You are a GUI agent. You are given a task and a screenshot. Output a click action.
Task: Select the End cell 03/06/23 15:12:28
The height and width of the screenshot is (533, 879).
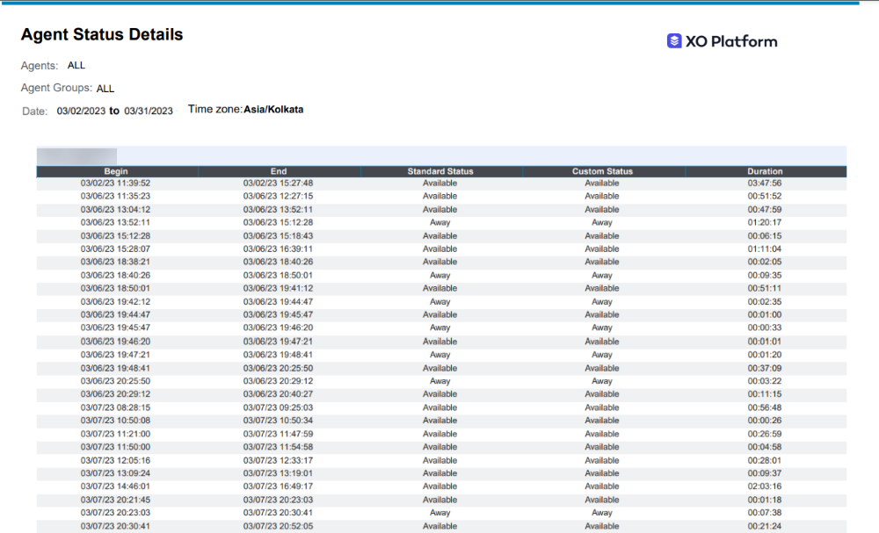[x=279, y=223]
